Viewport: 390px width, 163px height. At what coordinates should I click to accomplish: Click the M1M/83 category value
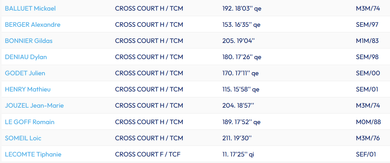367,41
